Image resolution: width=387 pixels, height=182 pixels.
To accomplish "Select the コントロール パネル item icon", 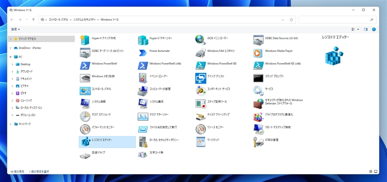I will coord(85,91).
